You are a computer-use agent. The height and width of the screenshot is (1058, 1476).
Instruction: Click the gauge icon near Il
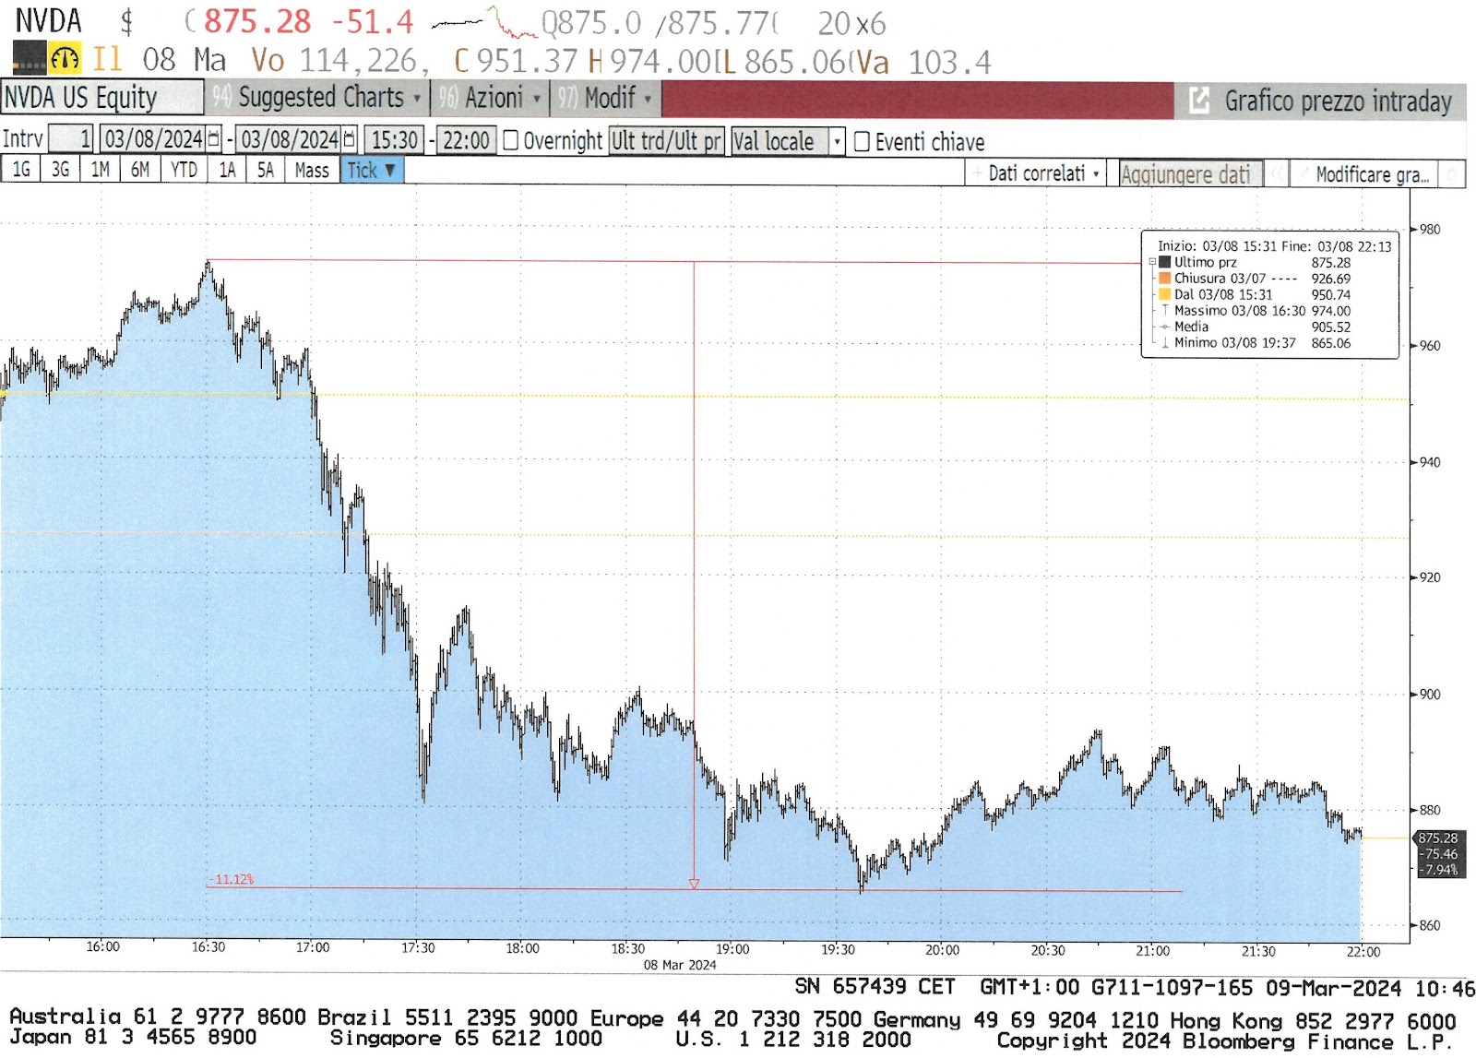tap(65, 60)
